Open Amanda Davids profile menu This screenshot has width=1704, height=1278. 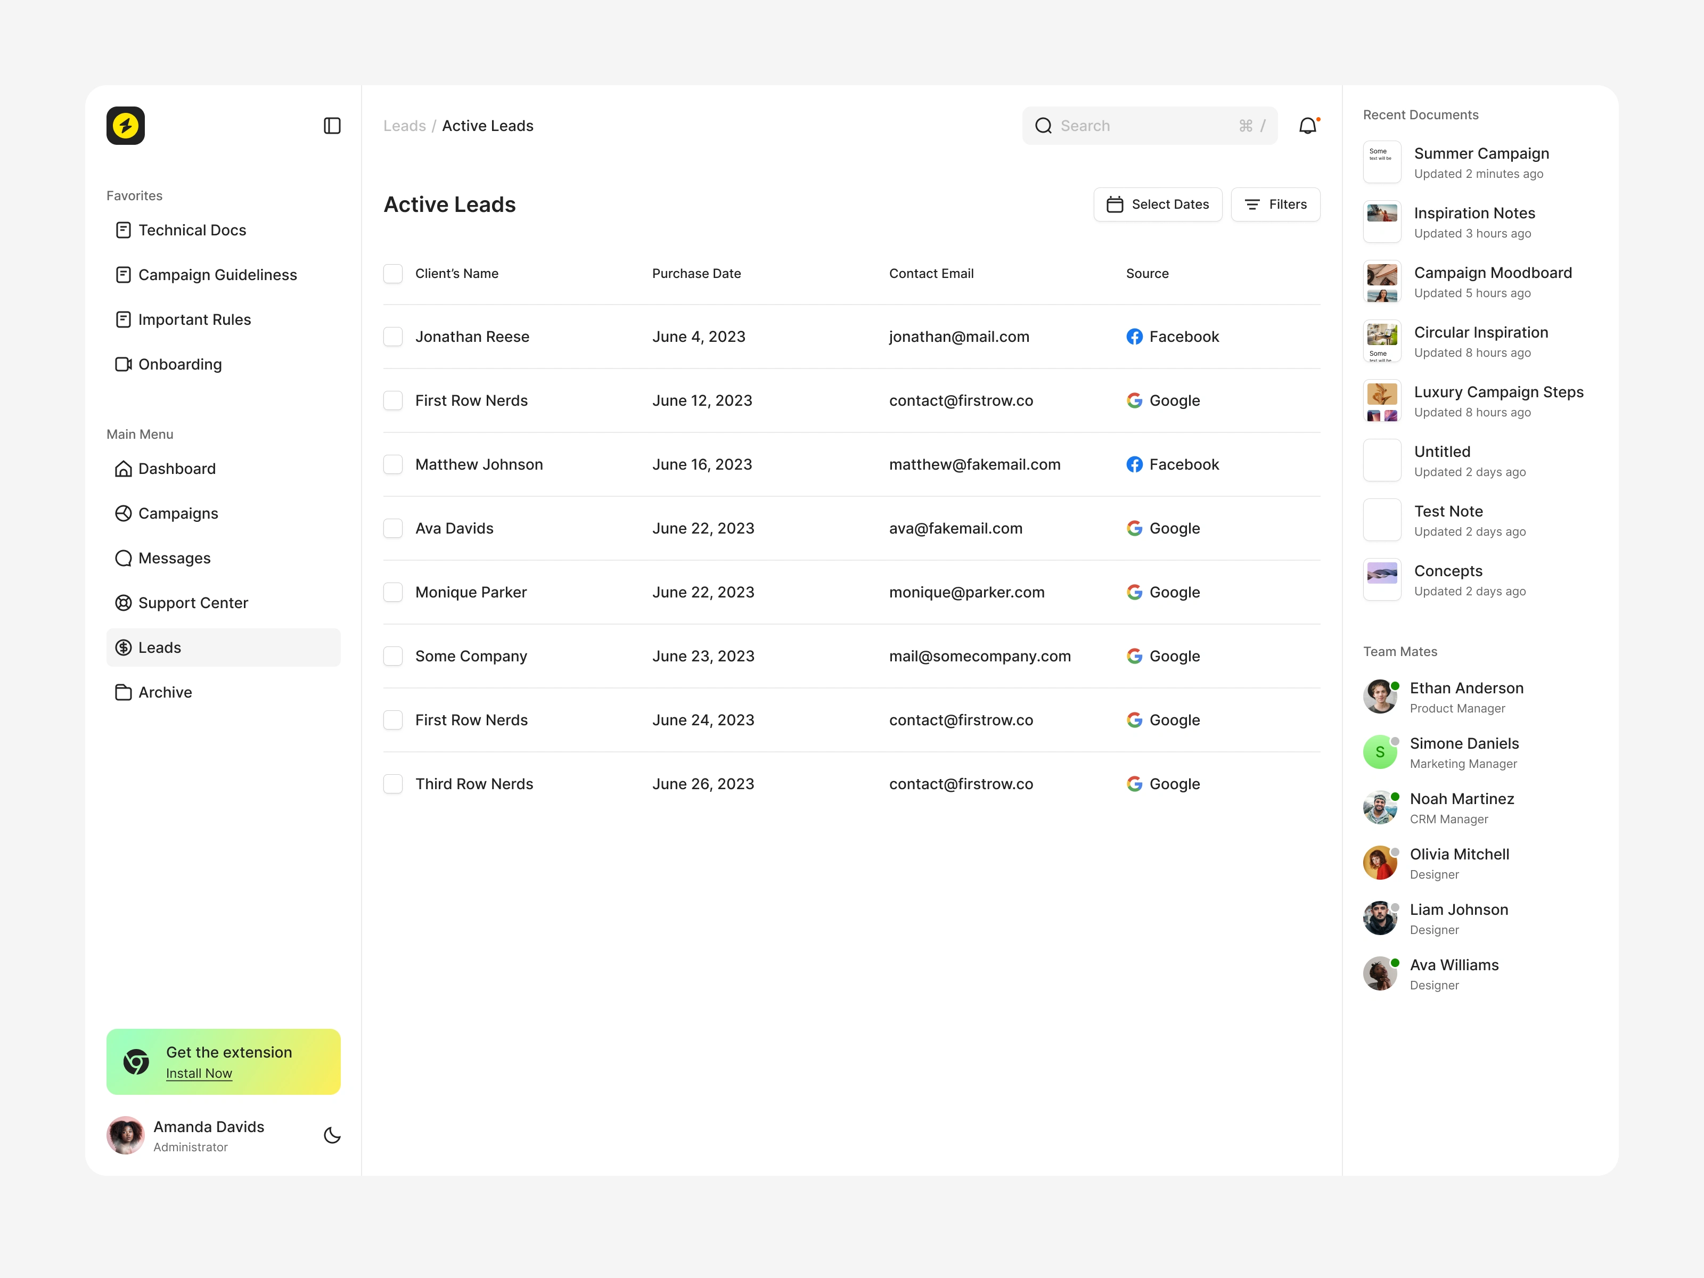208,1135
